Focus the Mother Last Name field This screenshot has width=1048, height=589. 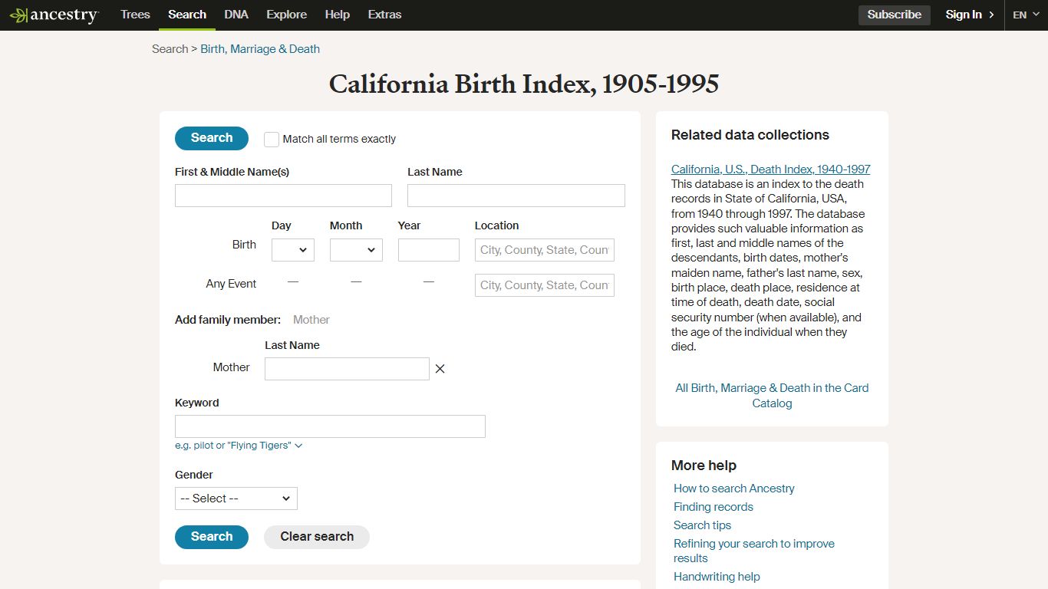coord(347,369)
